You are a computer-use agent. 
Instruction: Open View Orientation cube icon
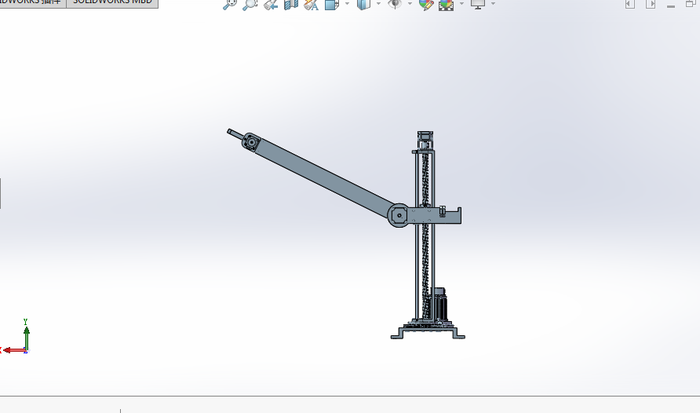pyautogui.click(x=331, y=5)
